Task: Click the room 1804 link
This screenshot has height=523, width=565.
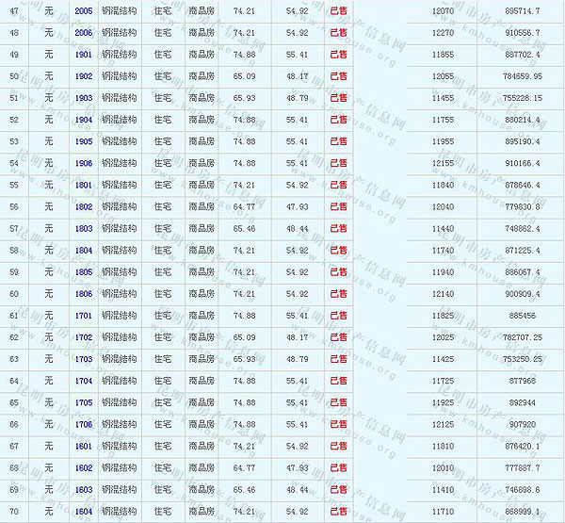Action: 84,251
